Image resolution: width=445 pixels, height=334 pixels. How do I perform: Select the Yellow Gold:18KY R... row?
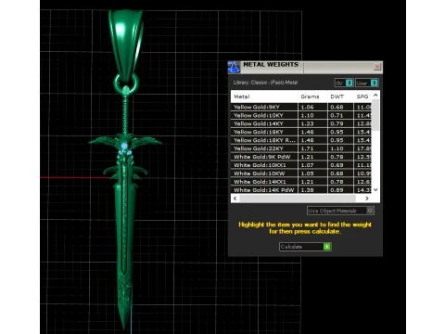pos(301,140)
